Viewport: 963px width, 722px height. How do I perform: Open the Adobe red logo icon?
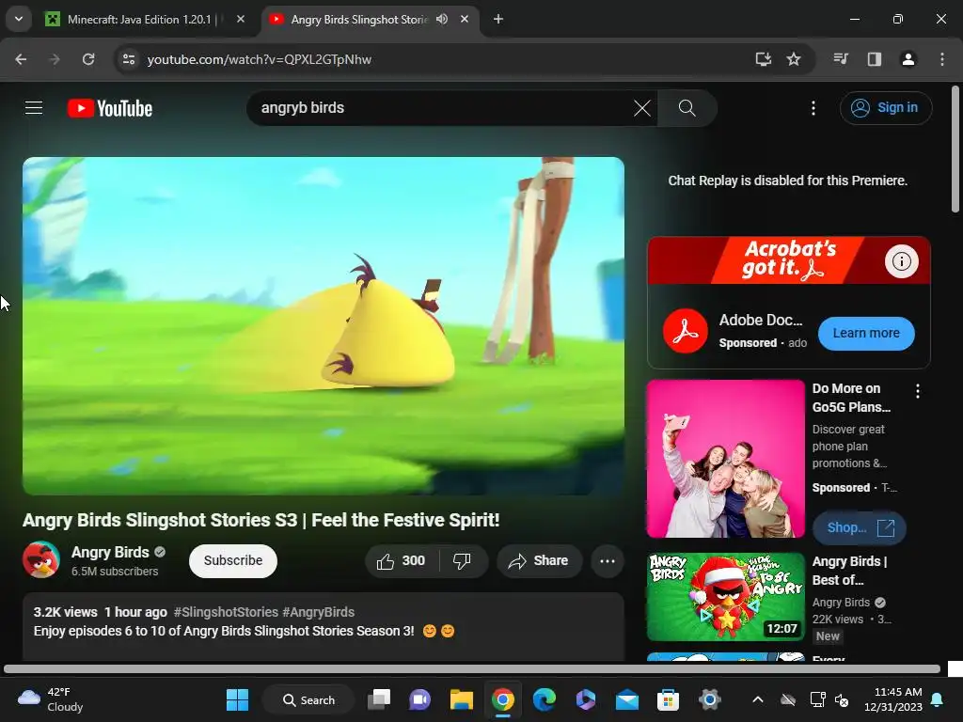(x=685, y=332)
